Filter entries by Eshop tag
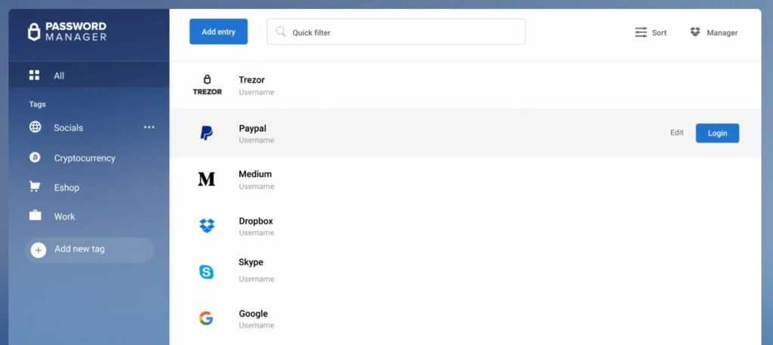773x345 pixels. click(66, 188)
